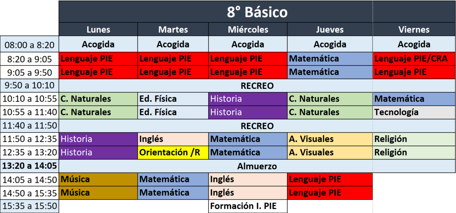Select the 9:50 a 10:10 time cell

pos(29,86)
